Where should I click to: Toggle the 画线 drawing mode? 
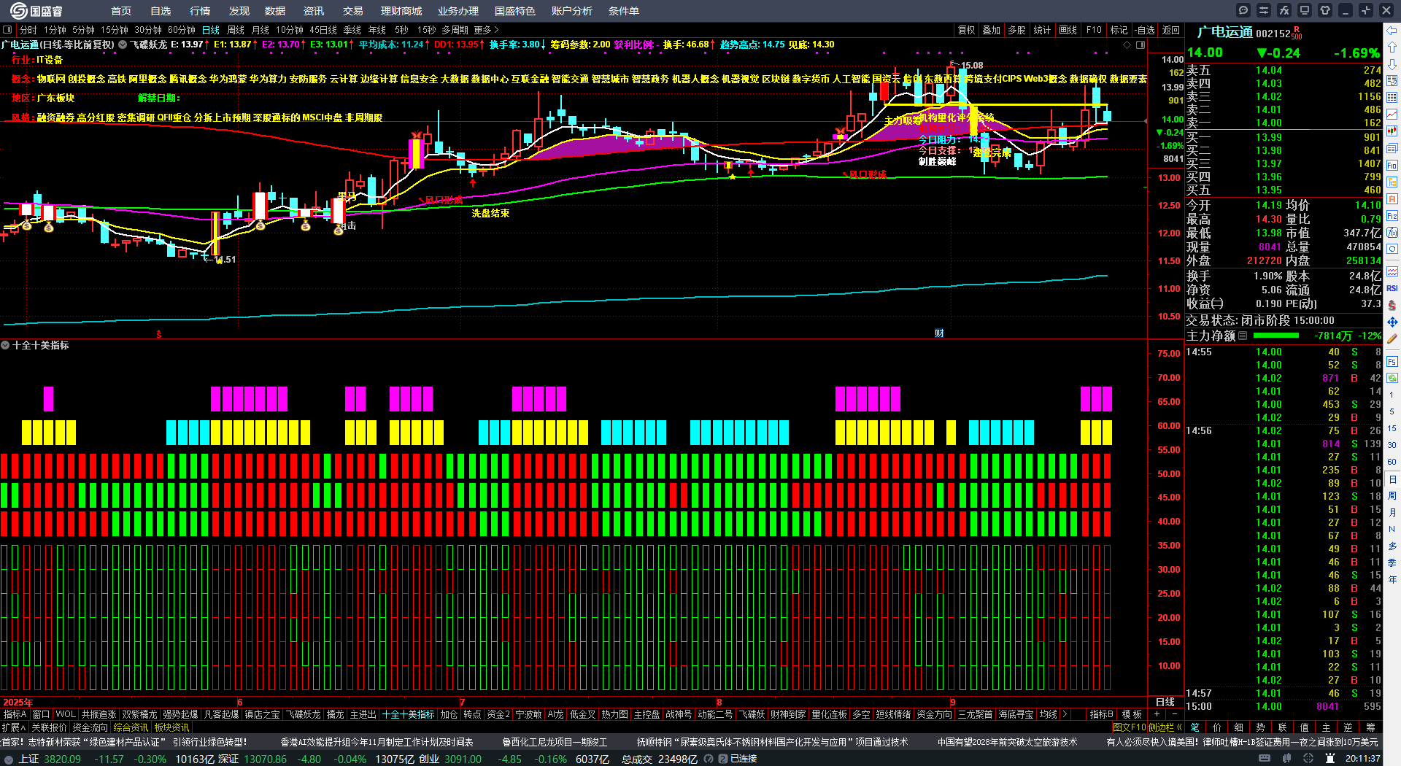[x=1068, y=30]
